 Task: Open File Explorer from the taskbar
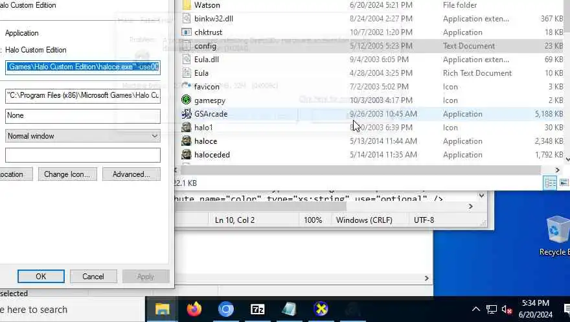pyautogui.click(x=162, y=309)
